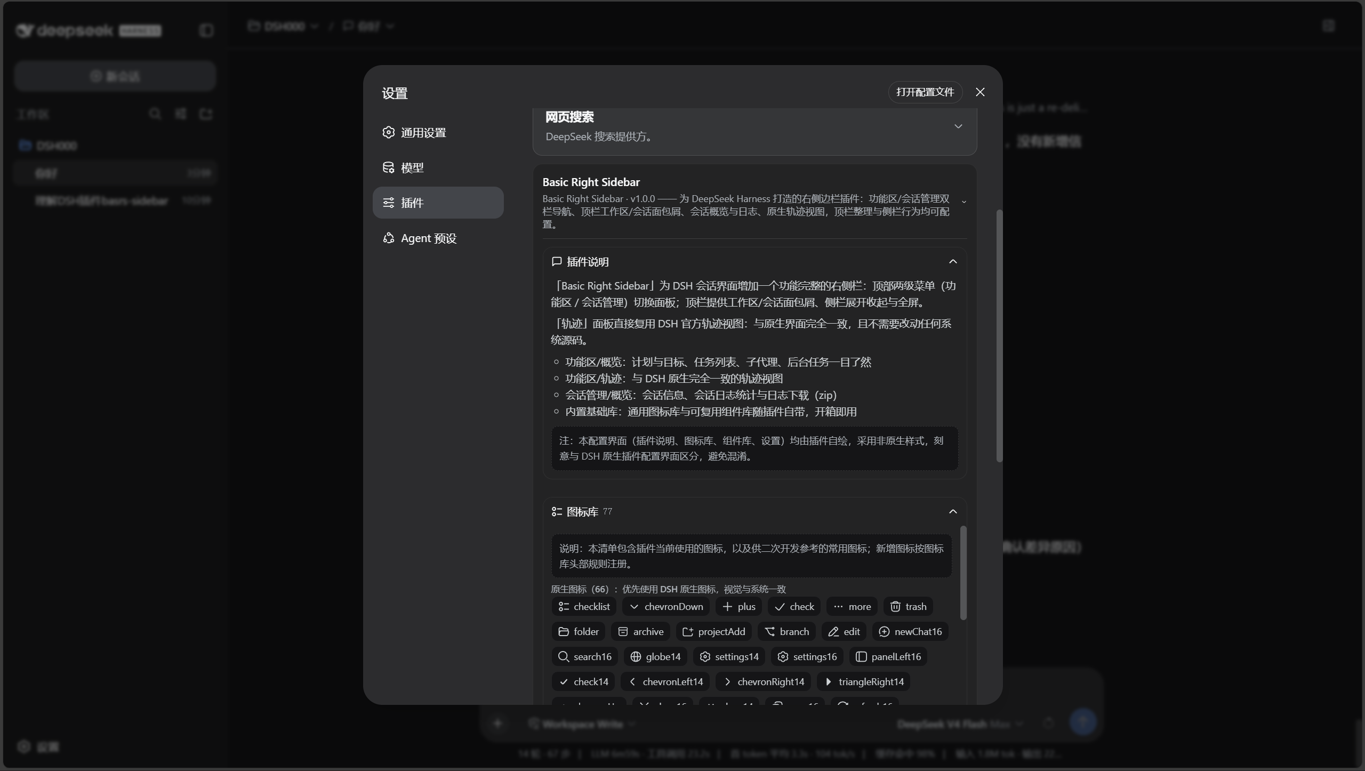
Task: Click the "功能区/概览" bullet line
Action: (718, 362)
